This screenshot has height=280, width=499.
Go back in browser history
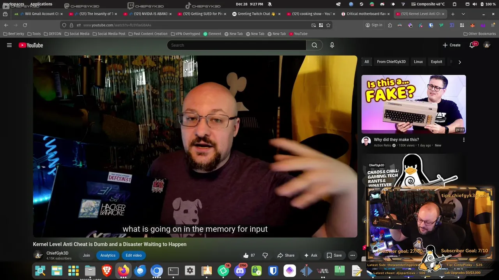6,25
